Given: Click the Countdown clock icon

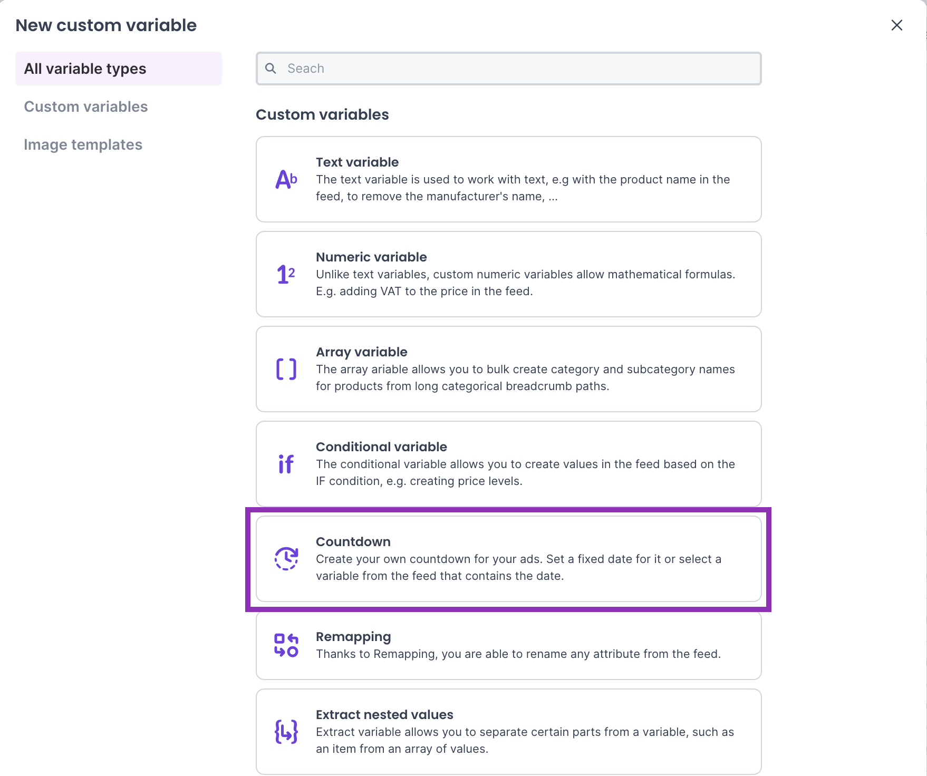Looking at the screenshot, I should (x=286, y=558).
